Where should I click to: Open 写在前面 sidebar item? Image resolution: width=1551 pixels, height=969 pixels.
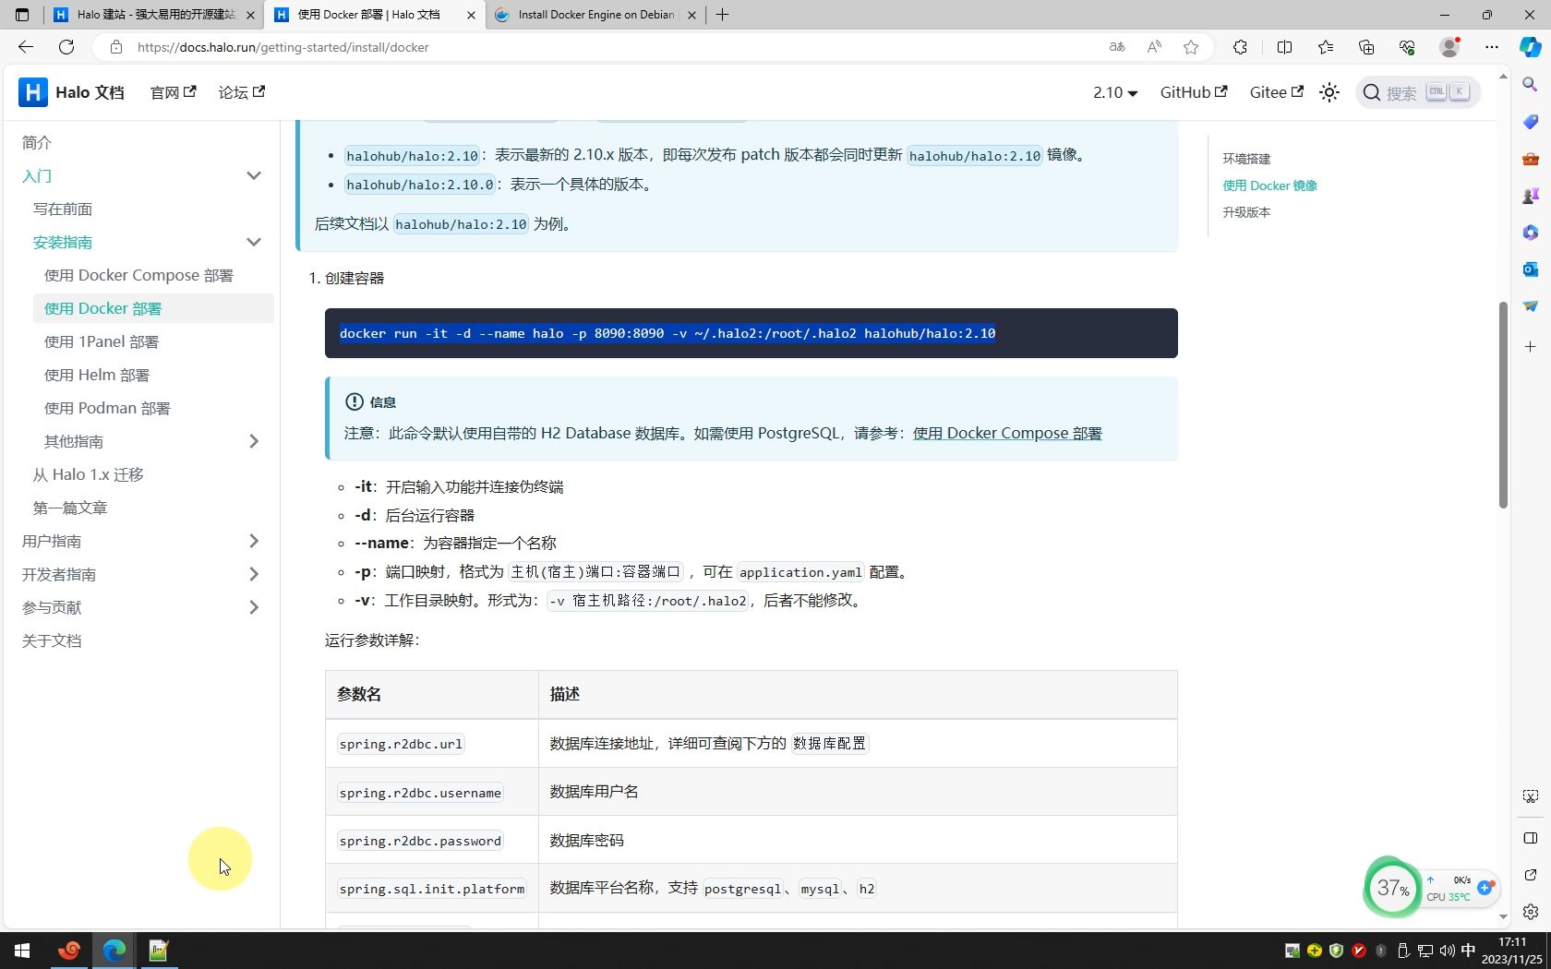pos(63,209)
